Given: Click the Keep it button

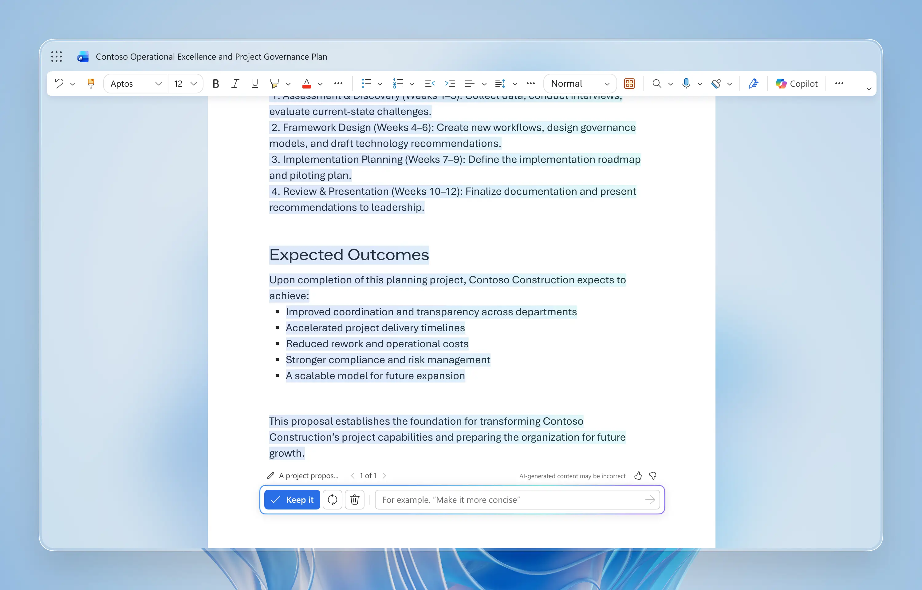Looking at the screenshot, I should (292, 500).
